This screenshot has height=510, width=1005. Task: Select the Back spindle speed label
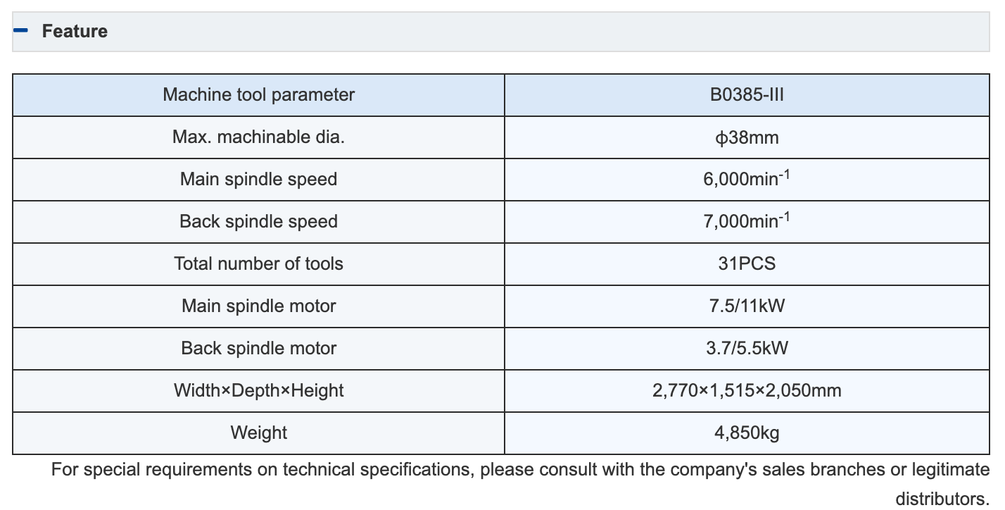pyautogui.click(x=258, y=222)
